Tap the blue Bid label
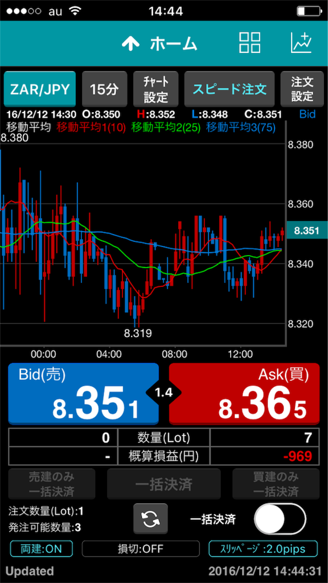Viewport: 328px width, 583px height. tap(307, 114)
